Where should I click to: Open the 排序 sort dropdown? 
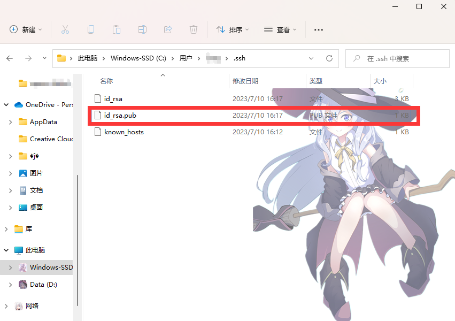pyautogui.click(x=233, y=29)
